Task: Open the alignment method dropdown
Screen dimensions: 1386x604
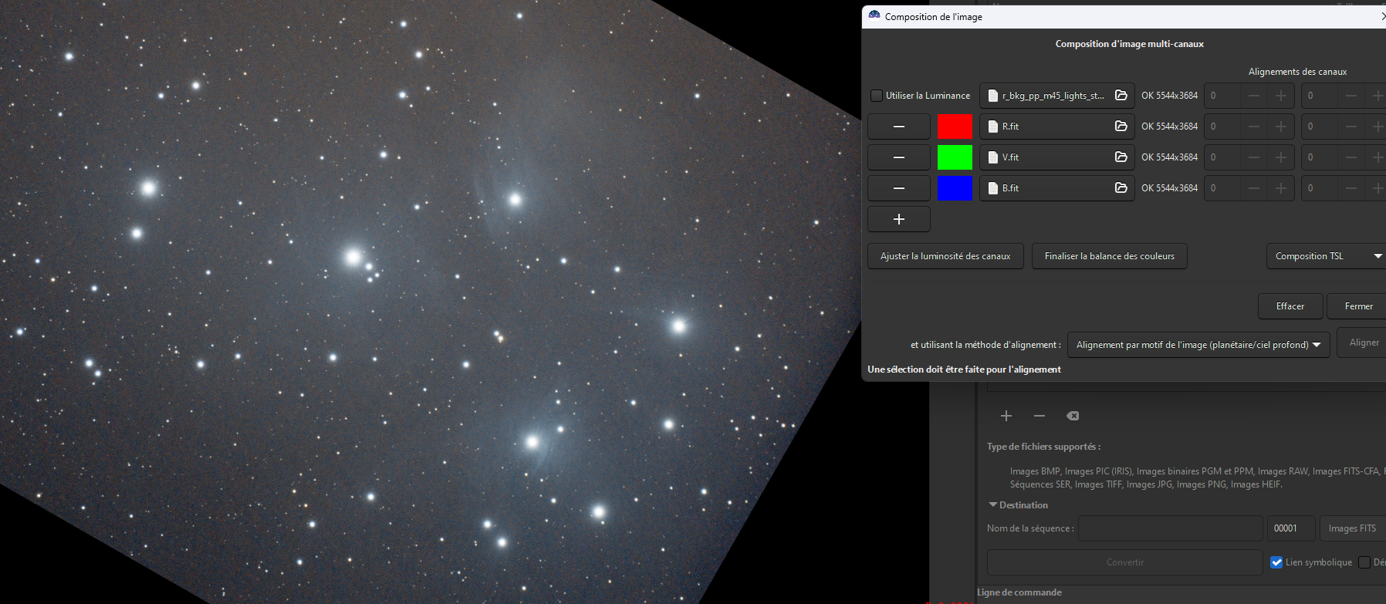Action: (1198, 345)
